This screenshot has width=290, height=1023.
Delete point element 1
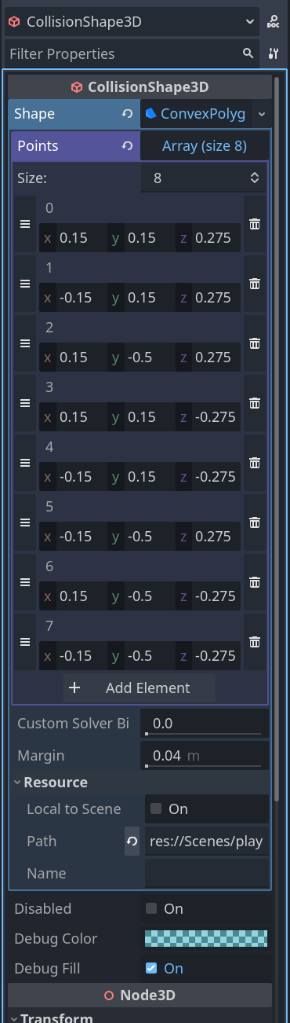pos(254,284)
